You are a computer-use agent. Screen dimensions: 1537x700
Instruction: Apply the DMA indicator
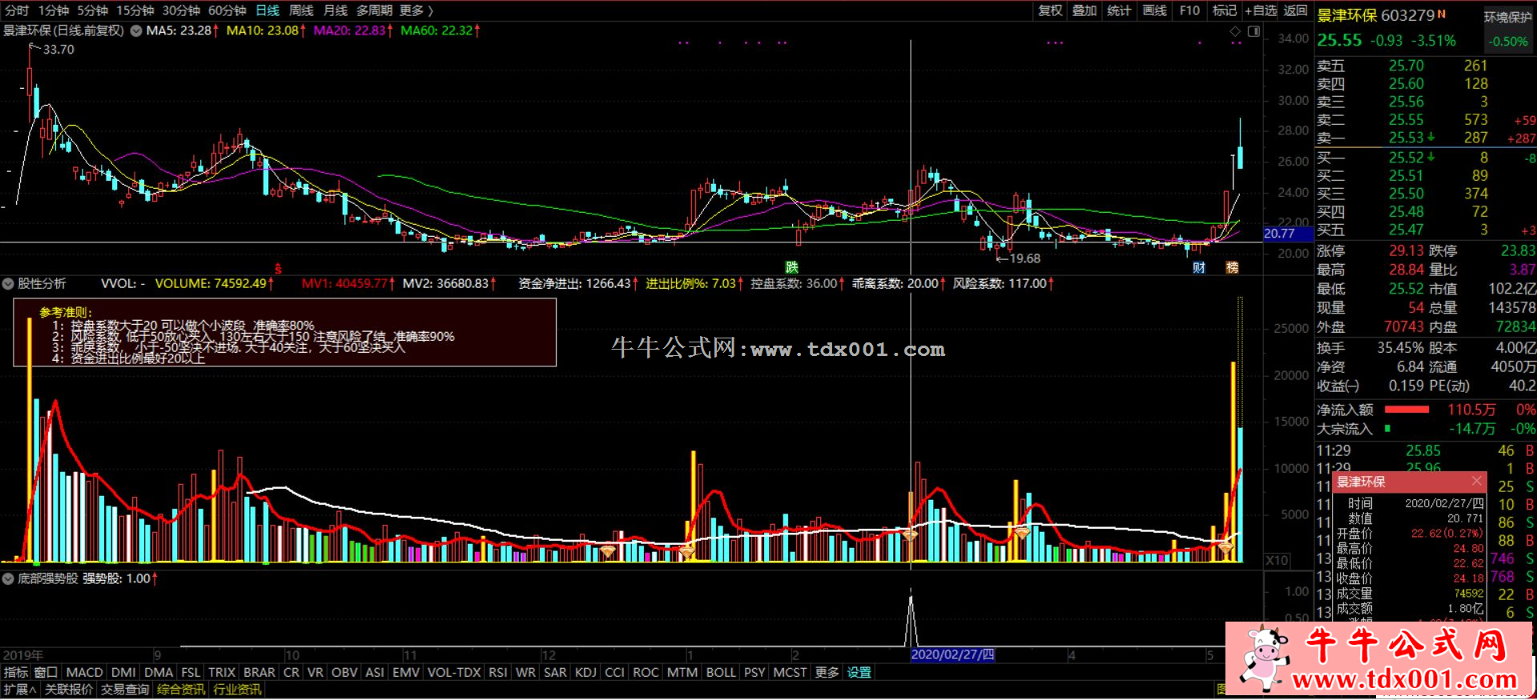159,672
